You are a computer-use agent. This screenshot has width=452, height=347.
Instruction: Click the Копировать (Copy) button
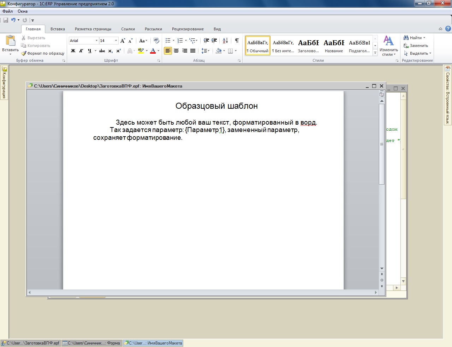[x=36, y=46]
